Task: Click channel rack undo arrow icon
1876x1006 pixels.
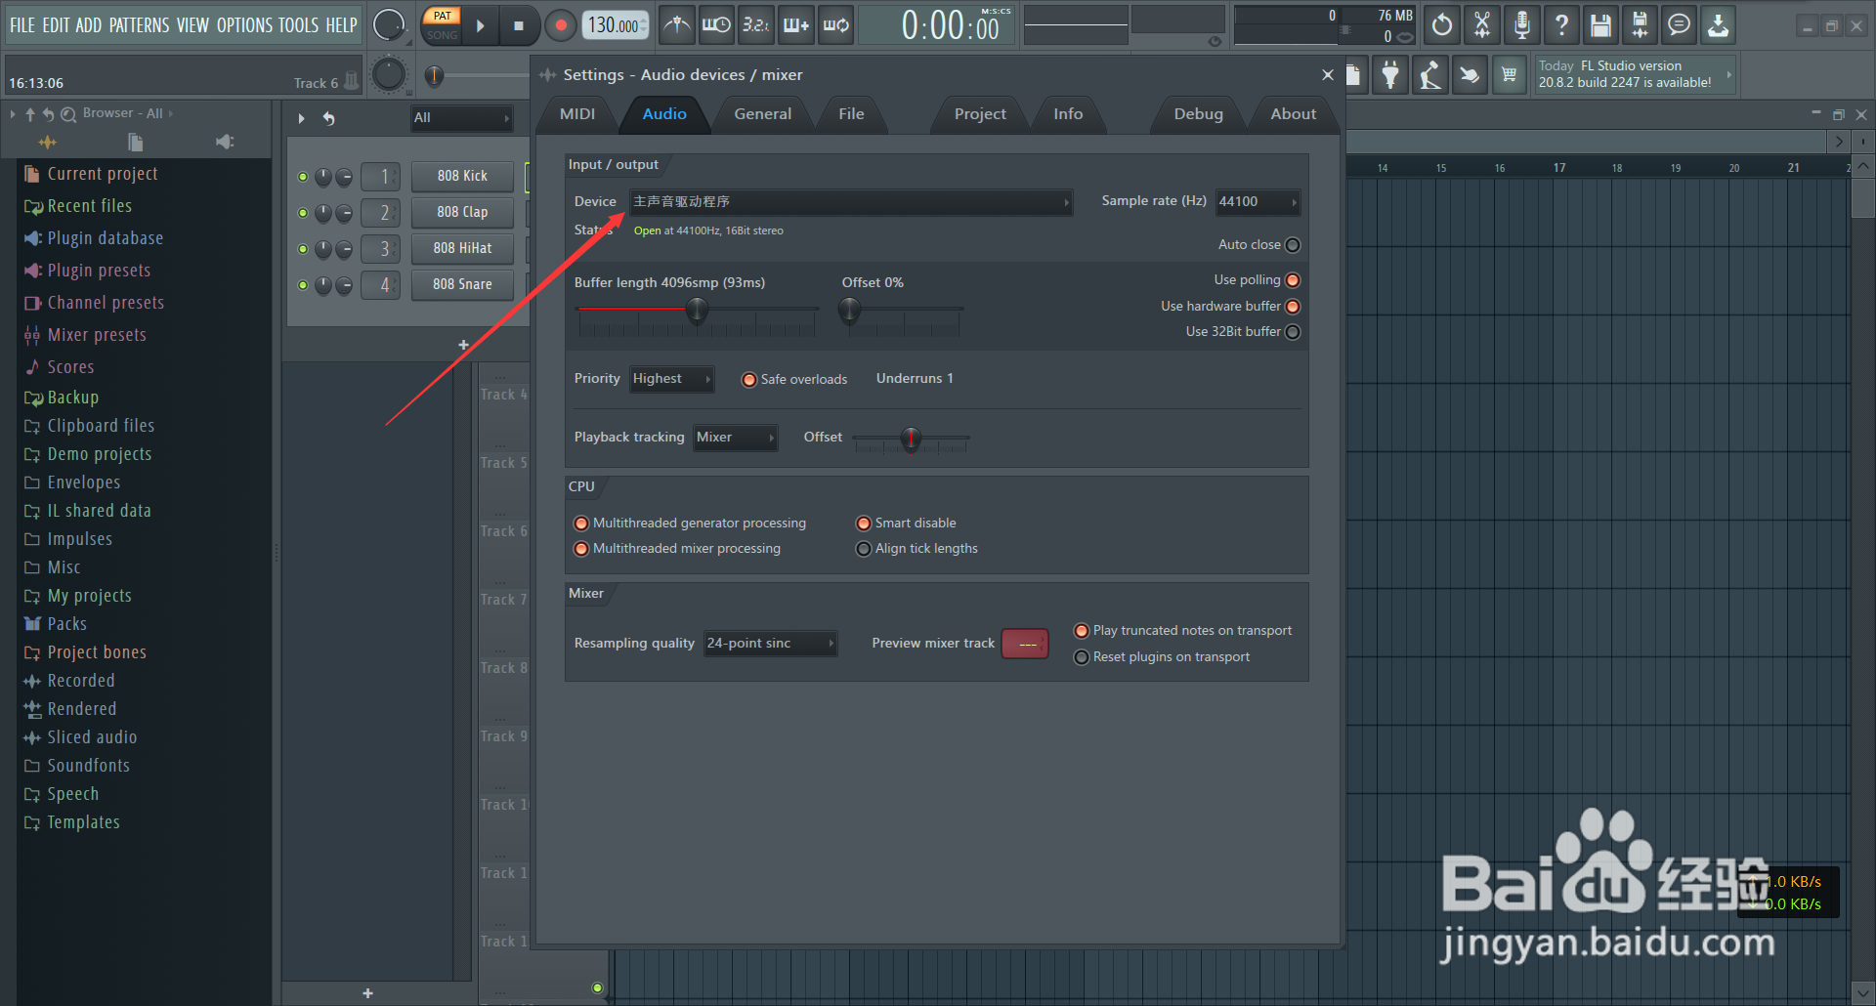Action: coord(329,118)
